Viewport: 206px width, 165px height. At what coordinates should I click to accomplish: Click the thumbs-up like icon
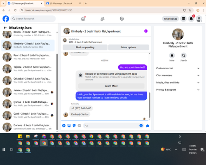pos(147,125)
